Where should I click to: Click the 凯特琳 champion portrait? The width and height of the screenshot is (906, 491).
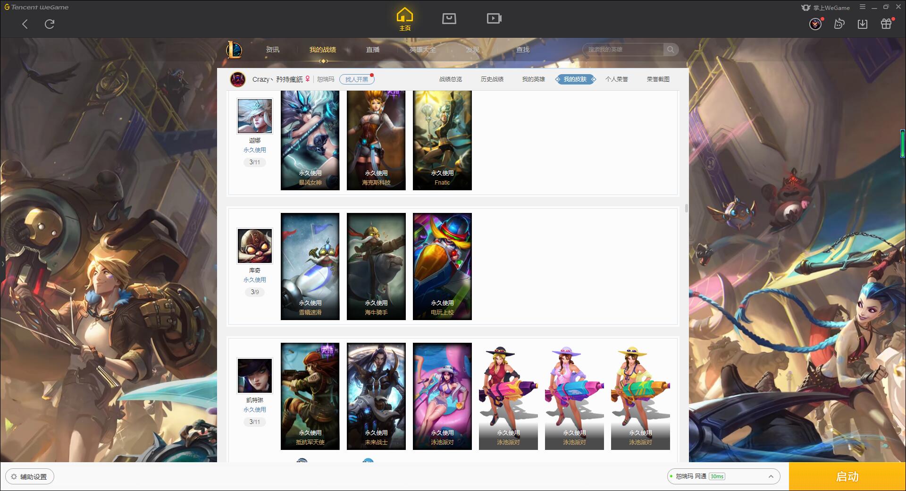tap(255, 376)
